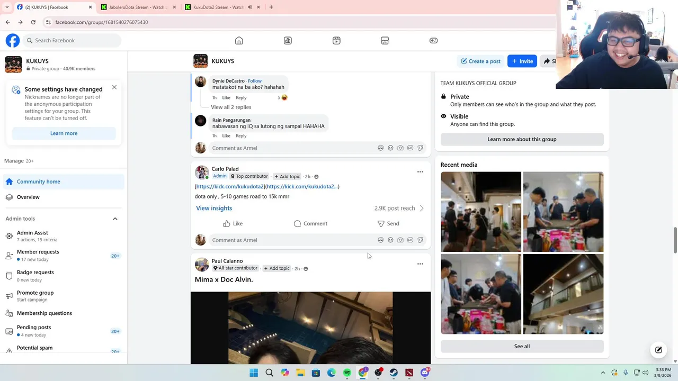678x381 pixels.
Task: Open Facebook Reels video icon
Action: click(336, 41)
